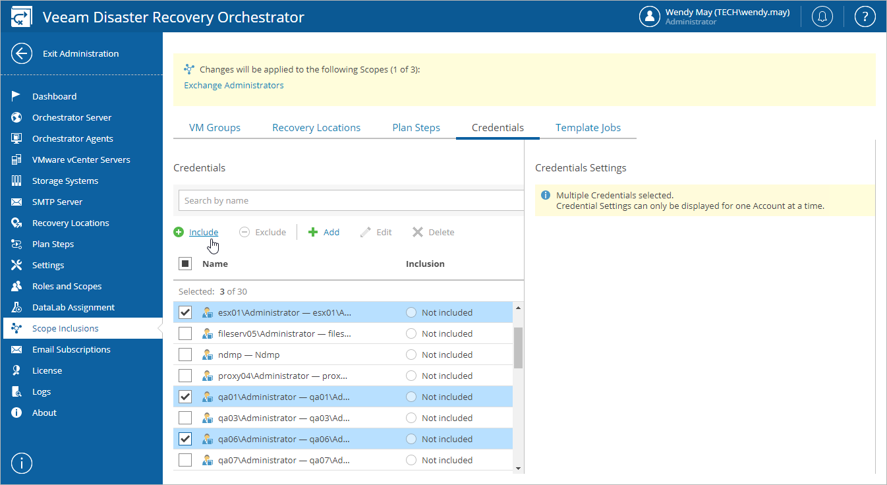Viewport: 887px width, 485px height.
Task: Click the Logs icon in sidebar
Action: pos(17,391)
